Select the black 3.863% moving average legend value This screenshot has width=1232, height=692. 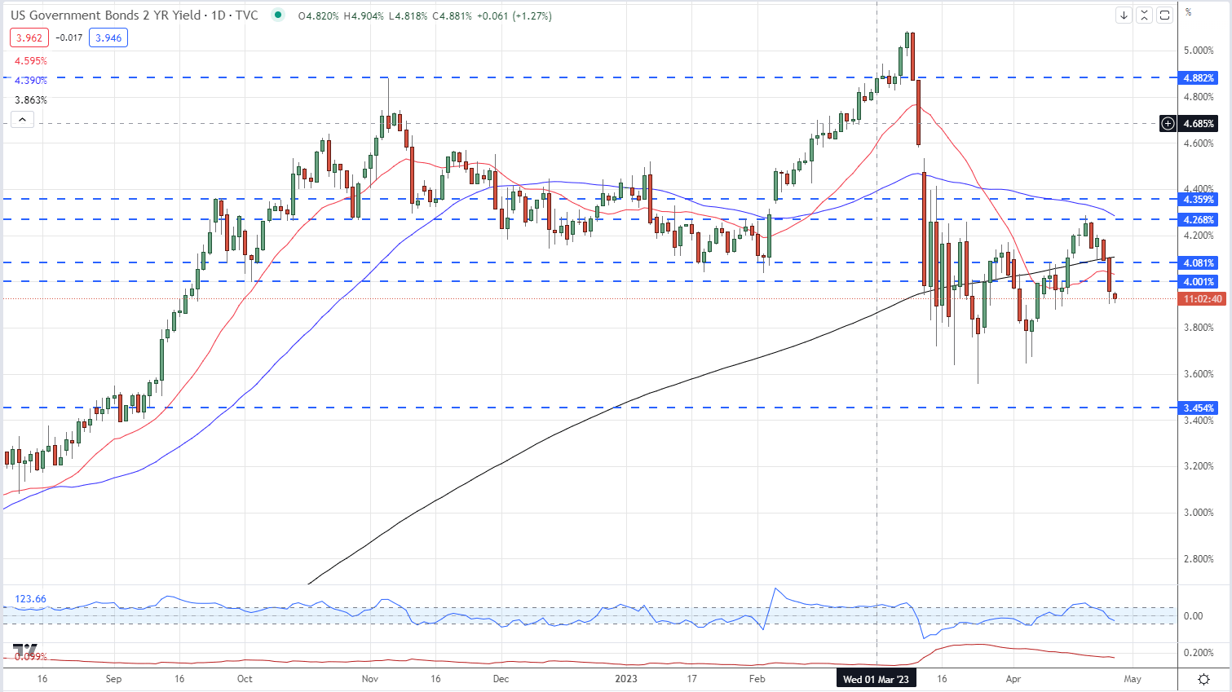pos(31,100)
